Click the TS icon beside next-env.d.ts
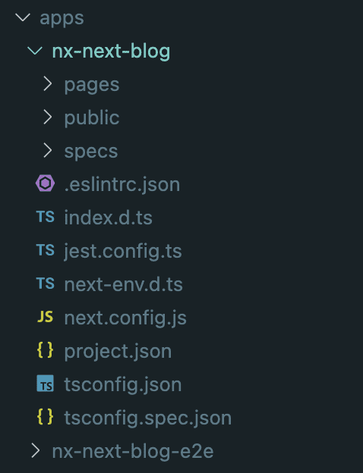 (46, 283)
